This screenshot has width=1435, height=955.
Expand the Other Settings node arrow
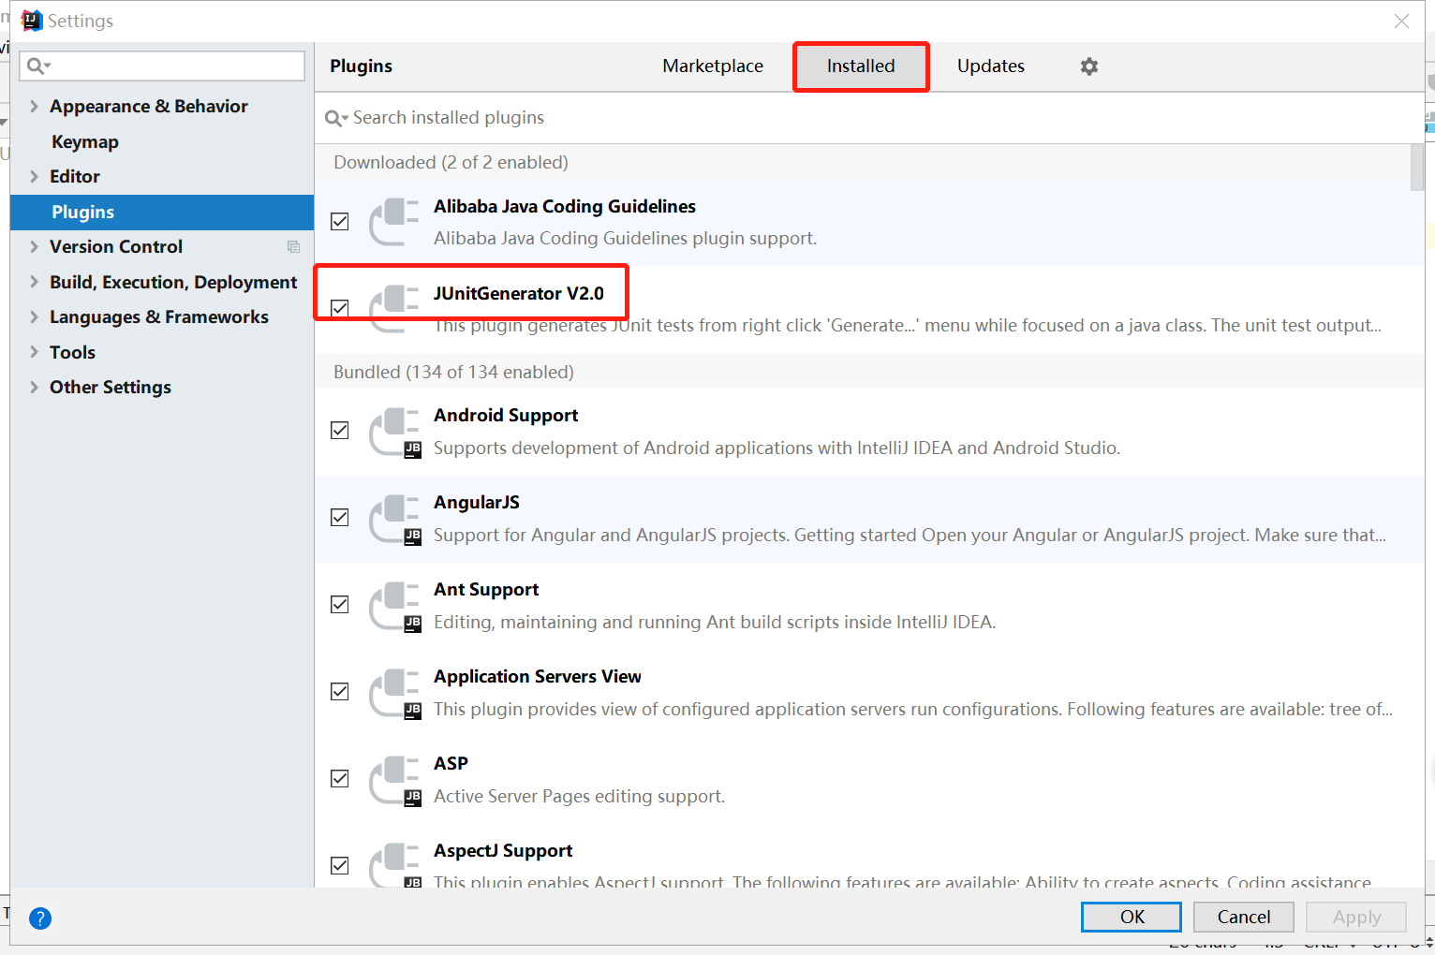click(34, 388)
